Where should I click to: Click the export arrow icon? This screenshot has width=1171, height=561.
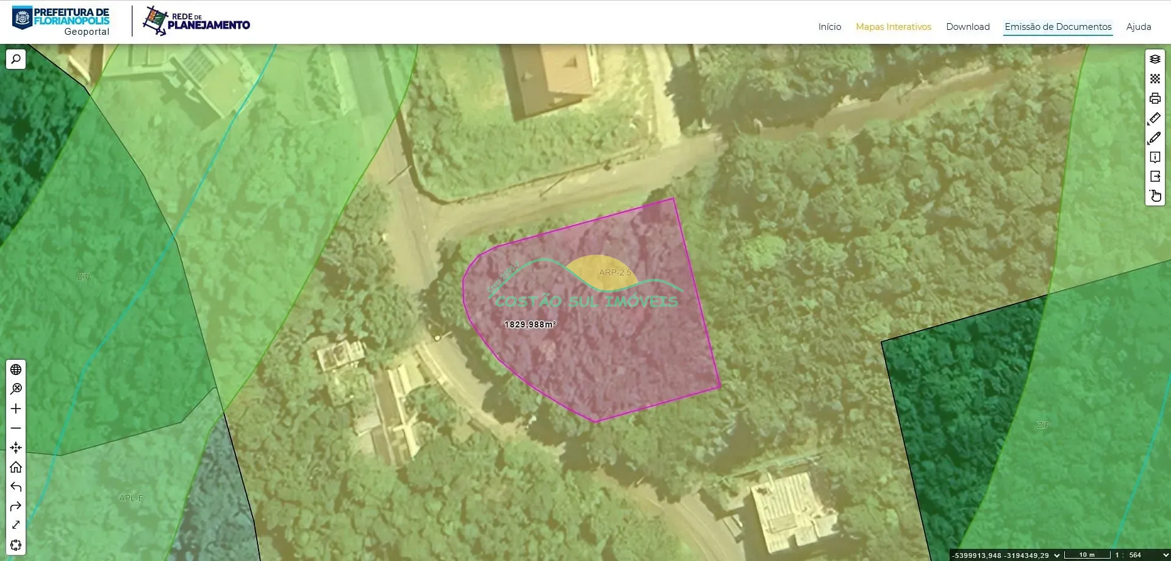[x=1155, y=176]
